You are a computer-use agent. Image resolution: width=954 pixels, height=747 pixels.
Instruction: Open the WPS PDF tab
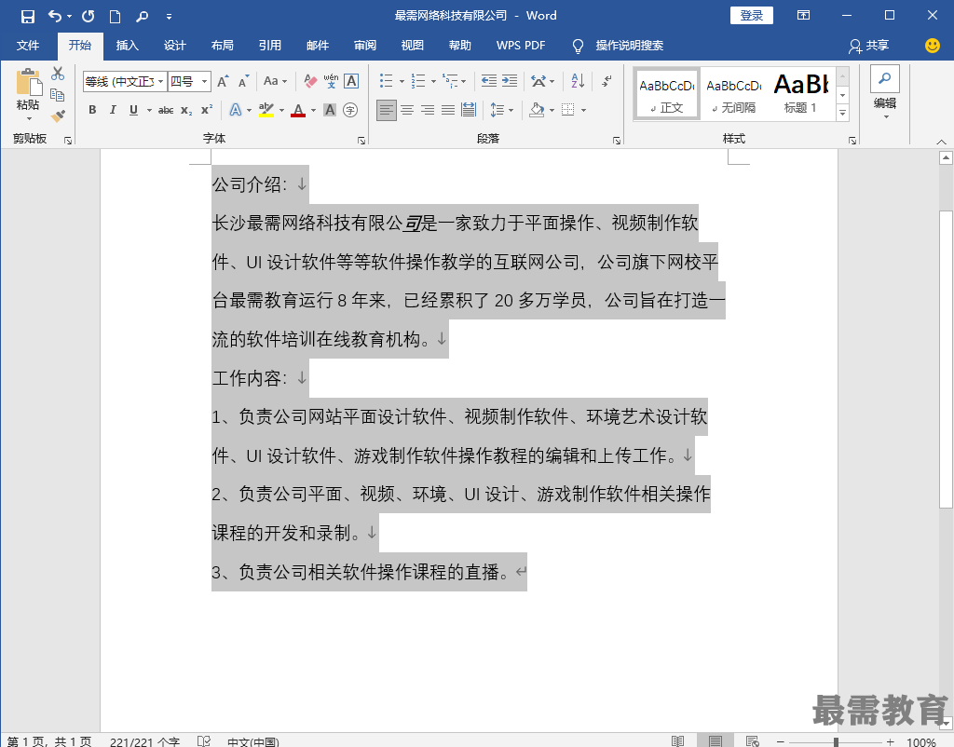[521, 46]
